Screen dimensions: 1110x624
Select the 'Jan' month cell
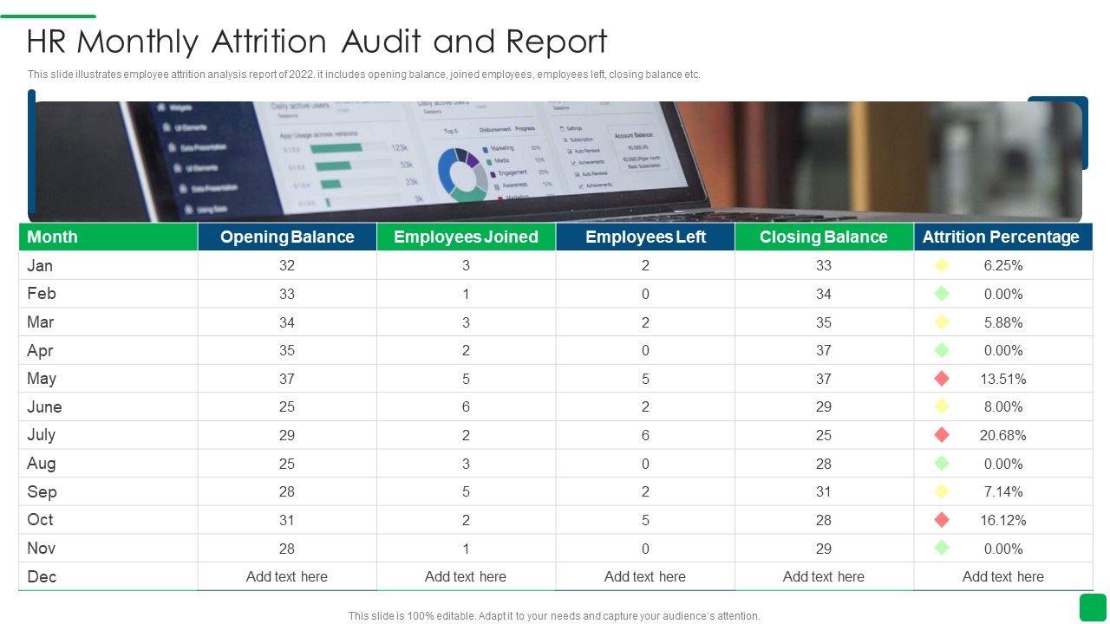click(108, 265)
